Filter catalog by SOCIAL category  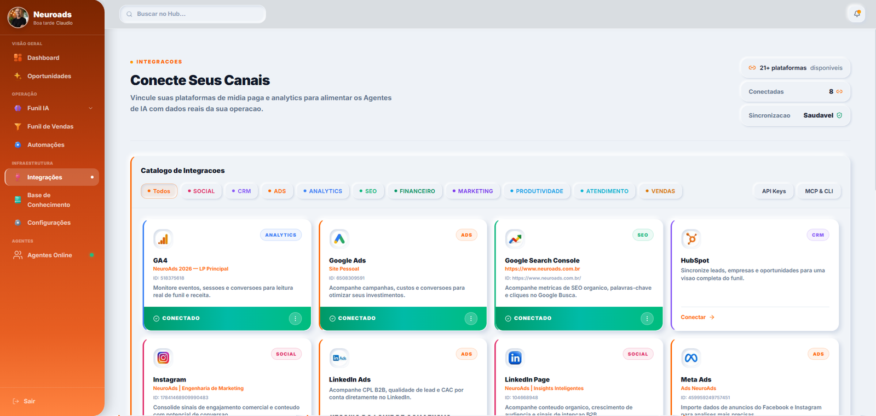pos(201,191)
